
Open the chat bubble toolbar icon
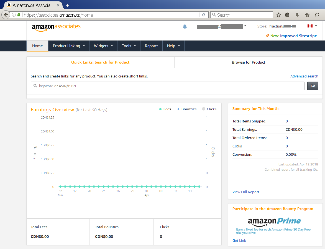317,15
